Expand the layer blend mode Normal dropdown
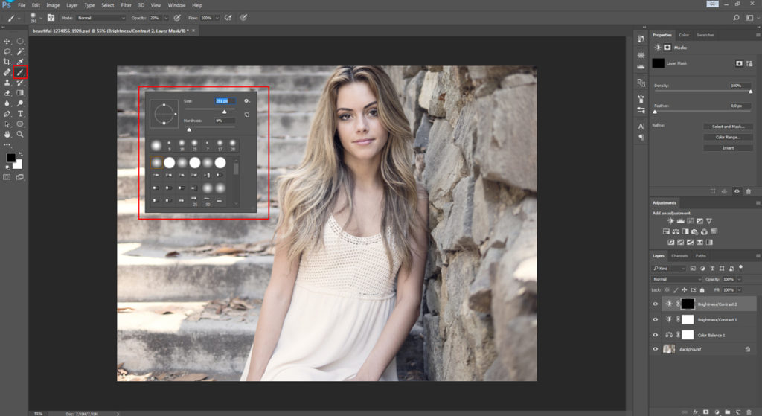Viewport: 762px width, 416px height. pyautogui.click(x=676, y=279)
